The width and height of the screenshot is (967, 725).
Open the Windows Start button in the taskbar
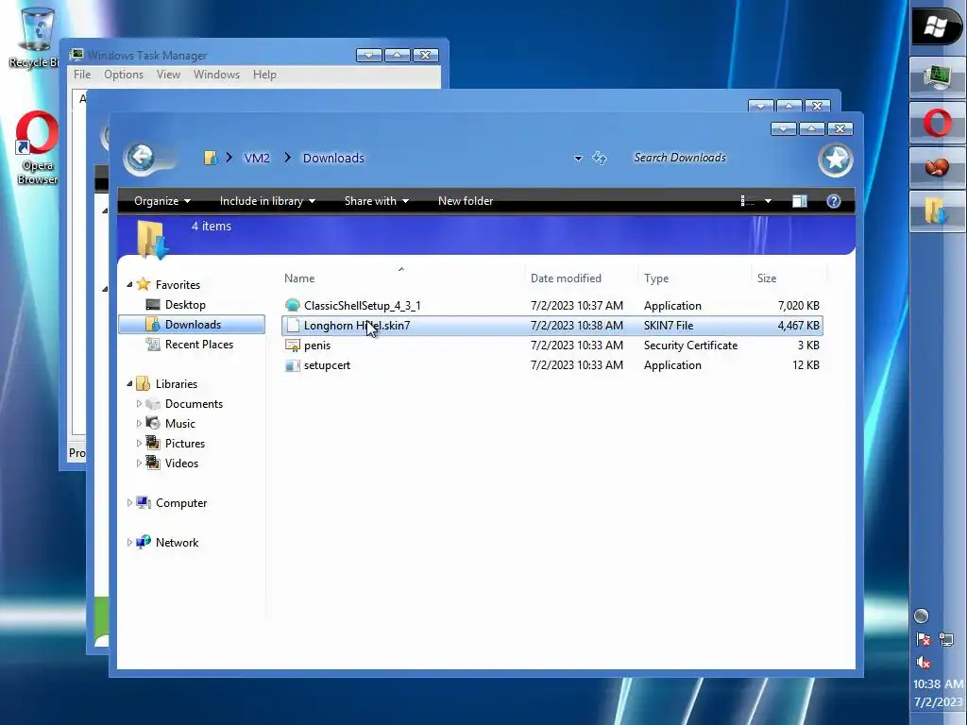click(937, 25)
